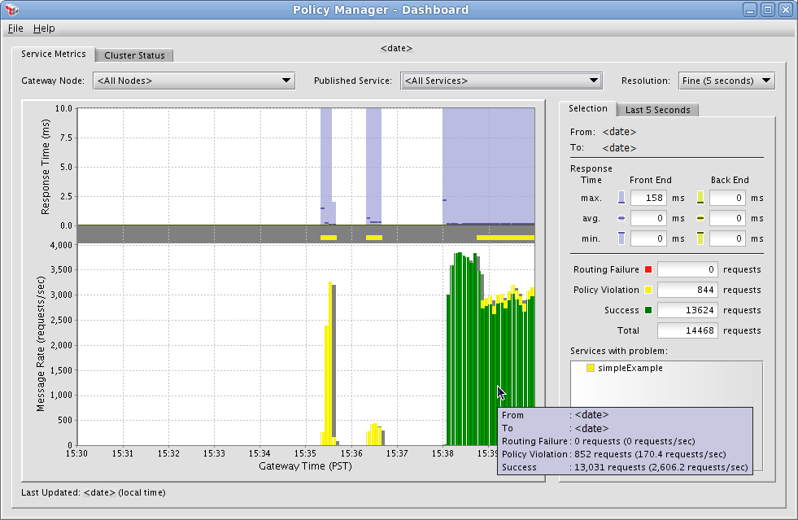Click the red Routing Failure swatch
This screenshot has height=520, width=798.
pos(648,269)
